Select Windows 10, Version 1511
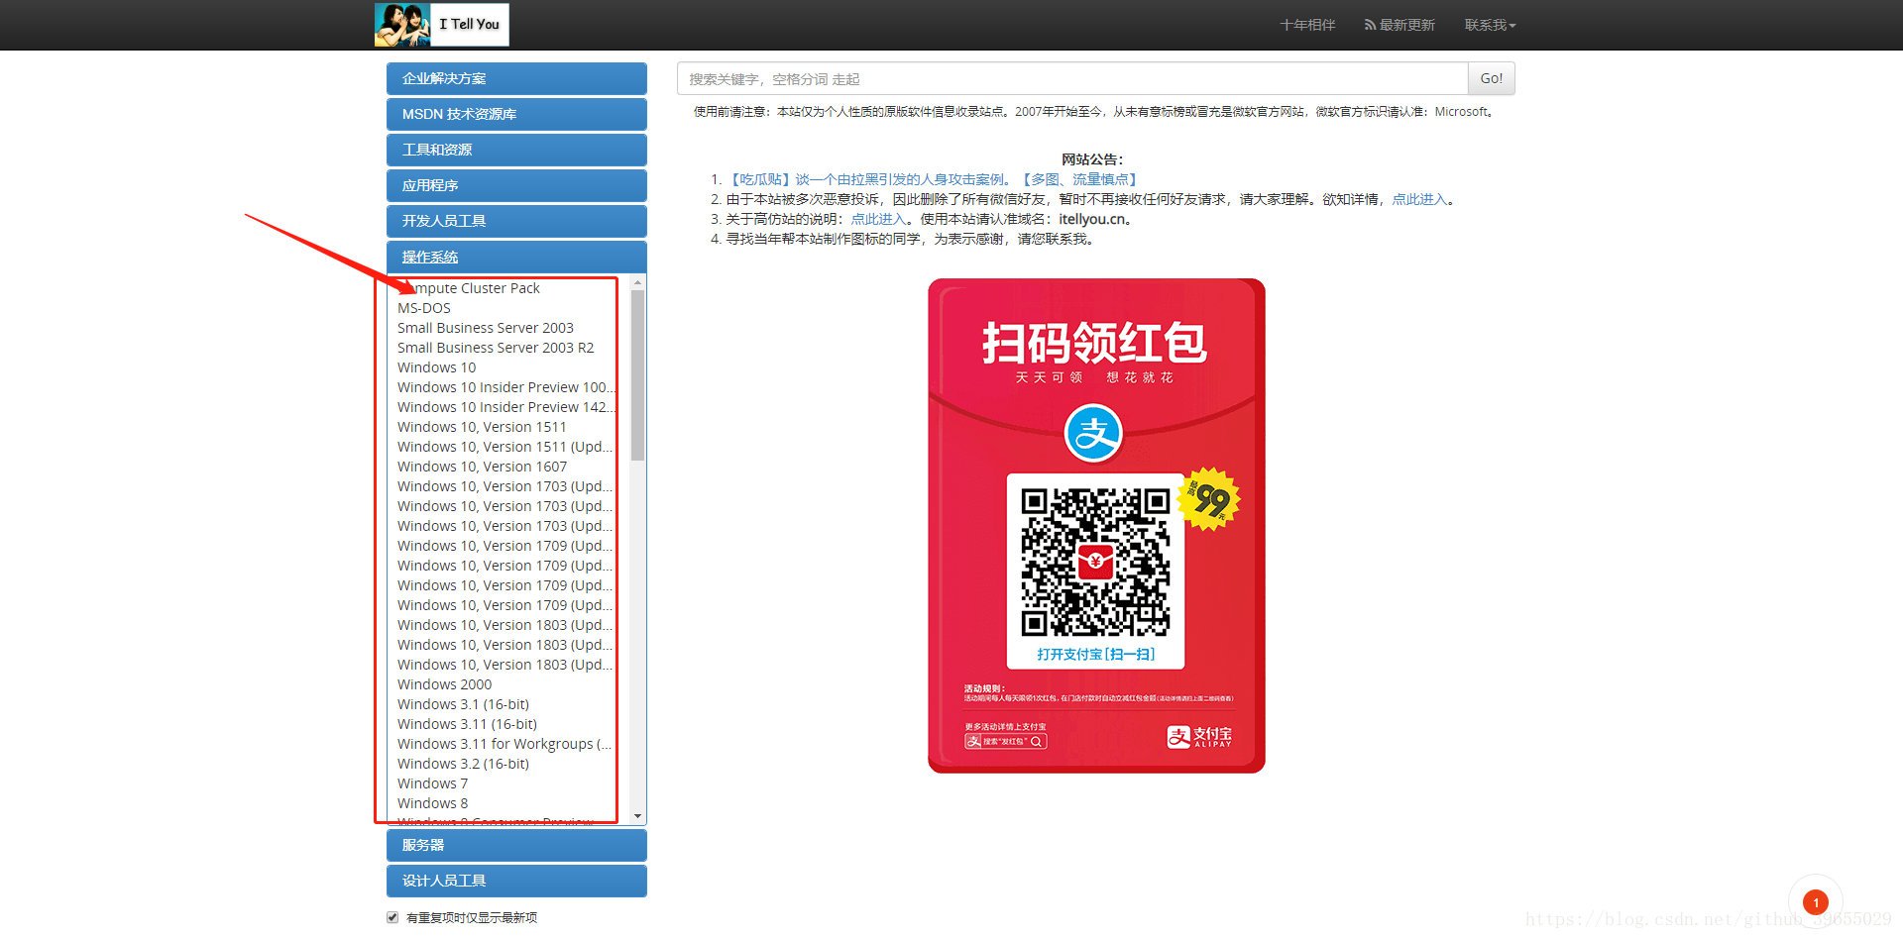1903x939 pixels. pyautogui.click(x=483, y=427)
